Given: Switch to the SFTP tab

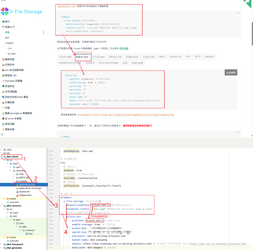Looking at the screenshot, I should pyautogui.click(x=197, y=57).
